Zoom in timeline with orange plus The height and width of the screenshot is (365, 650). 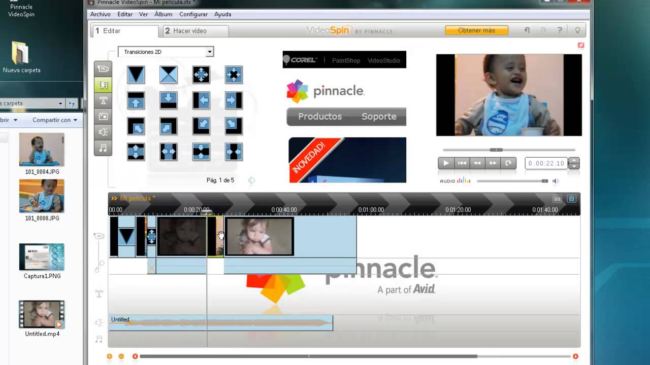pyautogui.click(x=109, y=356)
